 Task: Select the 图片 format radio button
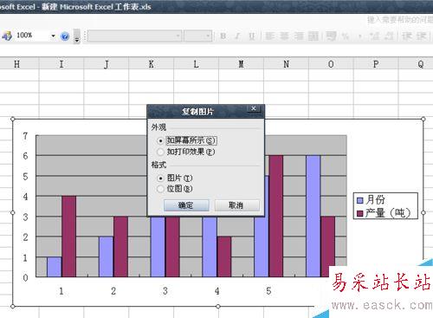(x=160, y=178)
